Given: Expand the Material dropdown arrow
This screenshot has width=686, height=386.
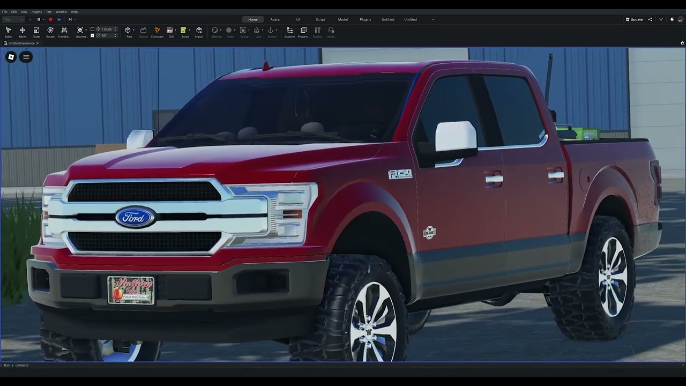Looking at the screenshot, I should click(221, 31).
